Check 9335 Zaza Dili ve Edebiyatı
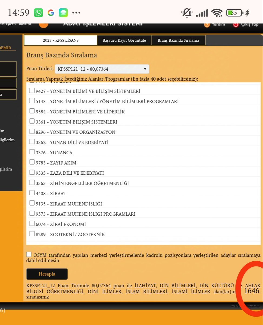The image size is (263, 325). (32, 172)
